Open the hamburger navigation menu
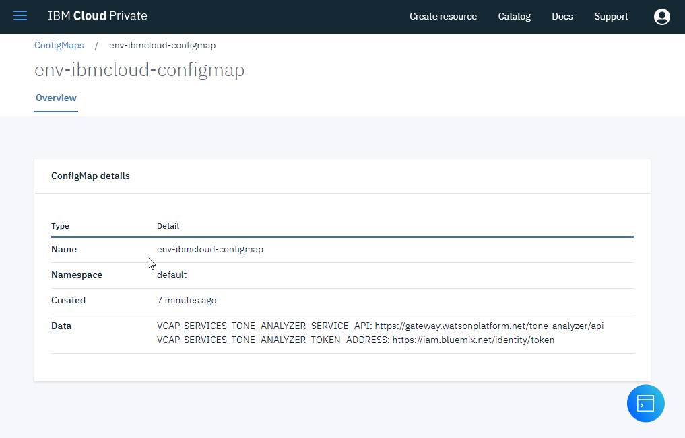This screenshot has width=685, height=438. [20, 16]
